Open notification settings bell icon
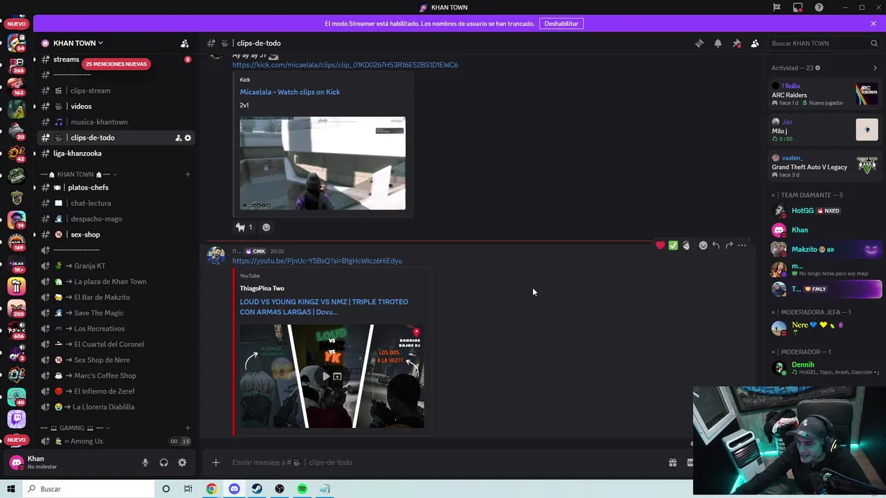The width and height of the screenshot is (886, 498). (718, 43)
